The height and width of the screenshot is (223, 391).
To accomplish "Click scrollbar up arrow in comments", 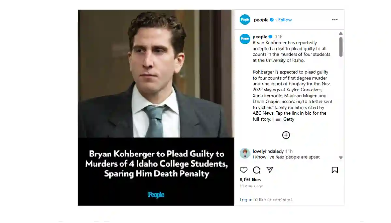I will 341,33.
